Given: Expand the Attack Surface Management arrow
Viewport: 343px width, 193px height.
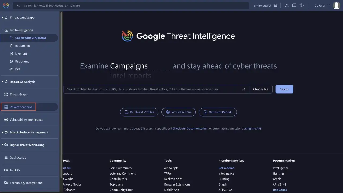Looking at the screenshot, I should point(3,132).
